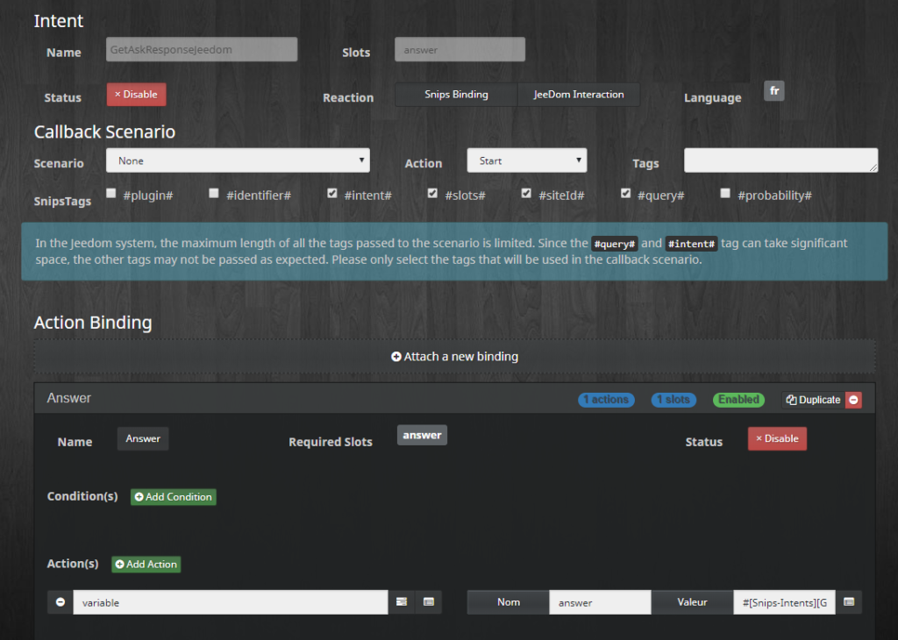Image resolution: width=898 pixels, height=640 pixels.
Task: Click the #query# code tag in notice
Action: [614, 244]
